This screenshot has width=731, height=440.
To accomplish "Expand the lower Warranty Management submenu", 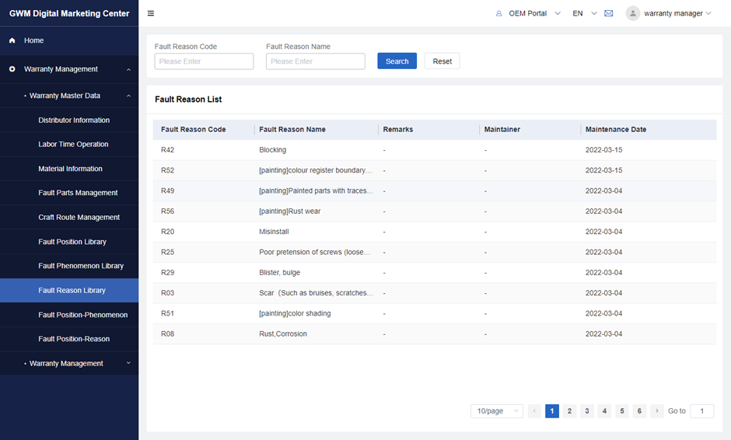I will pyautogui.click(x=128, y=363).
